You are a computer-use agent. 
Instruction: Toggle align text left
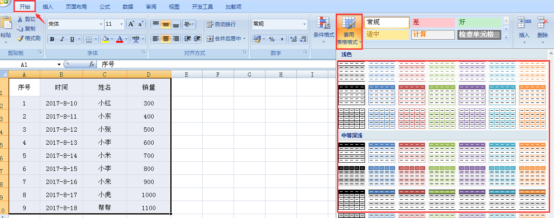(156, 39)
